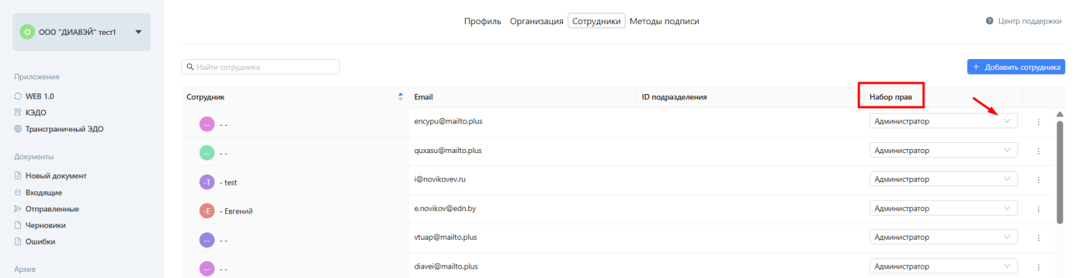The height and width of the screenshot is (278, 1076).
Task: Expand the organization selector ООО "ДИАВЭЙ" тест1
Action: 139,32
